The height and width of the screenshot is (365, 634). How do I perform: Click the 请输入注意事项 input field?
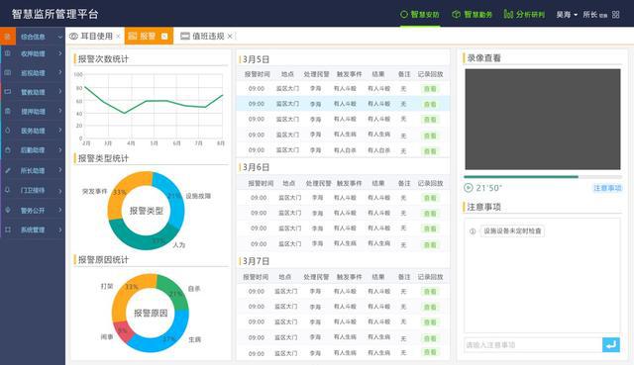[x=533, y=345]
